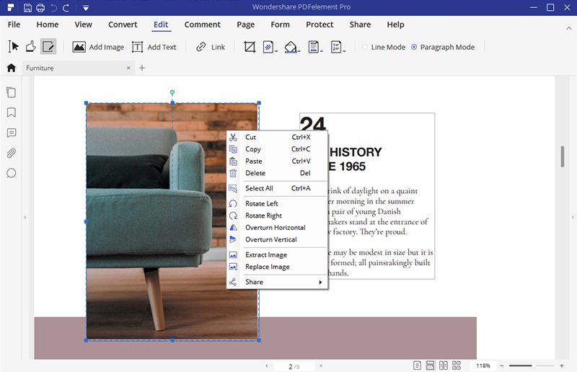Screen dimensions: 577x372
Task: Switch to single page view icon
Action: coord(417,366)
